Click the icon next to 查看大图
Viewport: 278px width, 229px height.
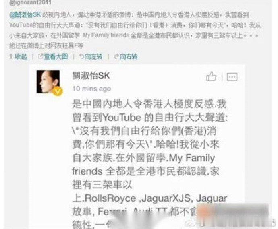(41, 56)
